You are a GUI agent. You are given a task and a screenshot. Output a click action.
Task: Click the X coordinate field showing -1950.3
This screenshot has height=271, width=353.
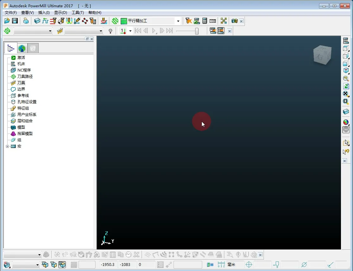coord(108,265)
